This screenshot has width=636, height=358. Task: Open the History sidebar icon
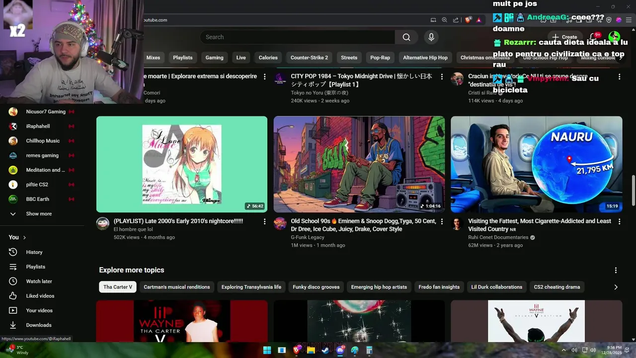point(13,252)
